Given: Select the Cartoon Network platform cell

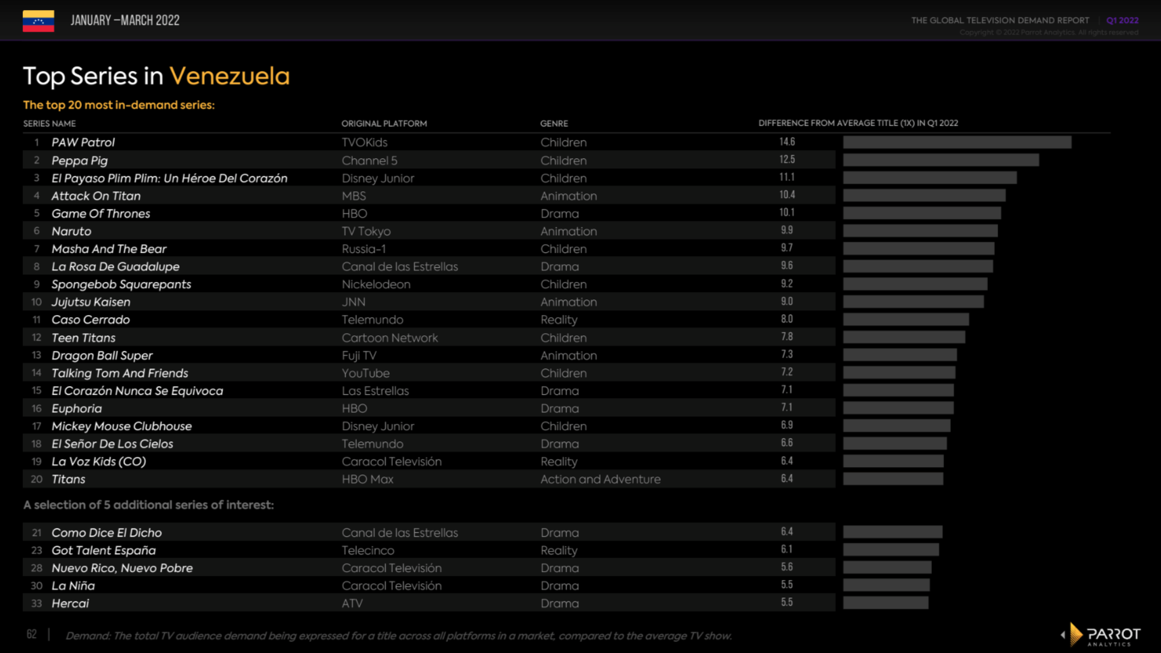Looking at the screenshot, I should click(x=390, y=338).
